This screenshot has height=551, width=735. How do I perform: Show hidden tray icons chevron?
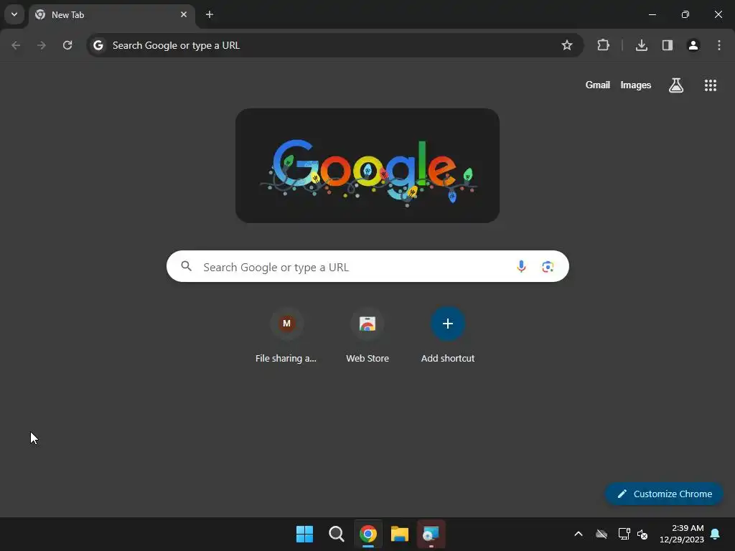pyautogui.click(x=579, y=534)
